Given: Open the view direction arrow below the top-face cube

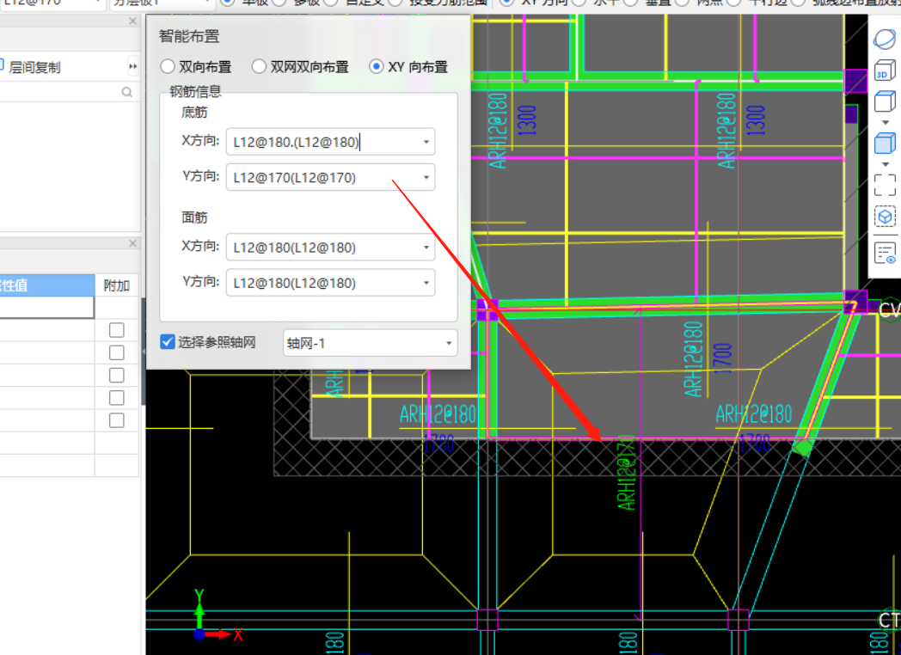Looking at the screenshot, I should pyautogui.click(x=885, y=122).
